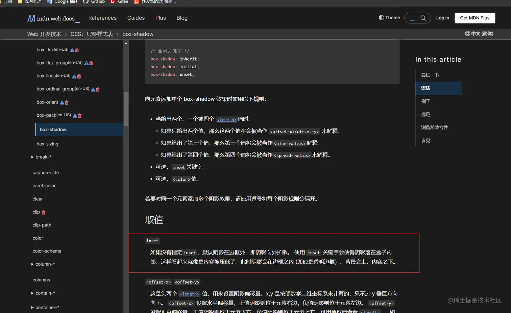Select box-shadow in the sidebar
Screen dimensions: 511x313
[79, 130]
